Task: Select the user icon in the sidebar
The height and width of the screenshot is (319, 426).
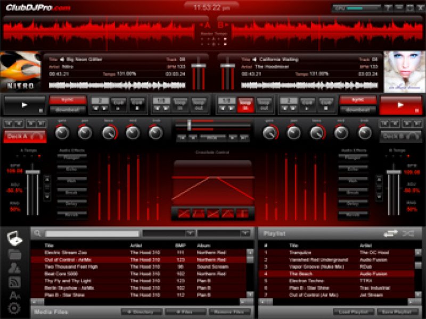Action: [15, 268]
